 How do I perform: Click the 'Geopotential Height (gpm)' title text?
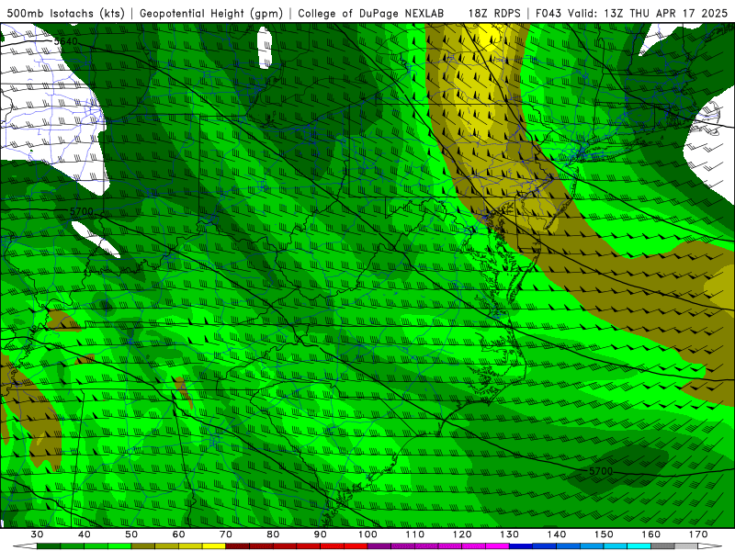pyautogui.click(x=211, y=13)
